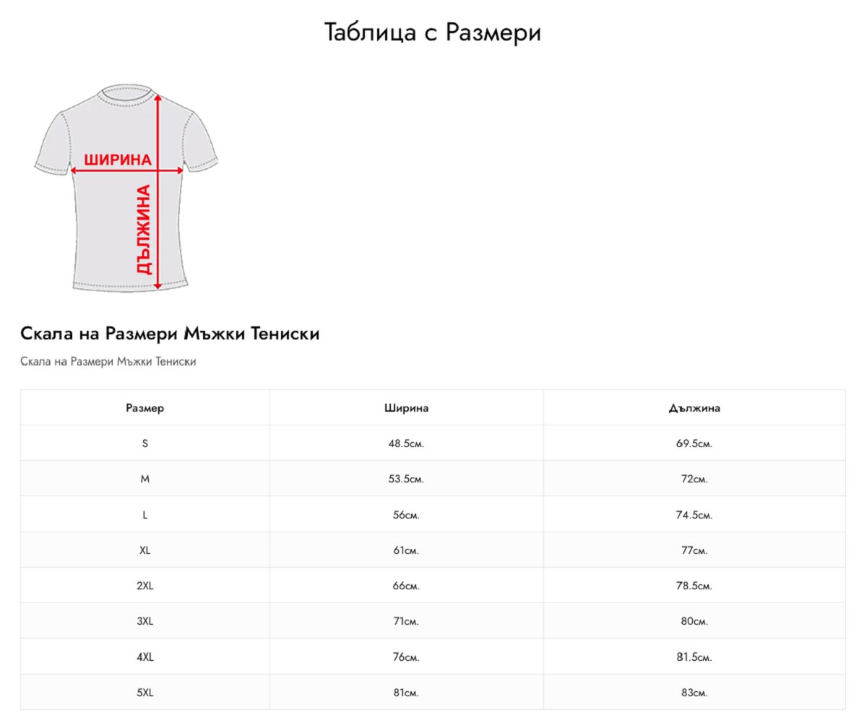Click the 83см. length value for 5XL
Image resolution: width=867 pixels, height=728 pixels.
pos(694,693)
